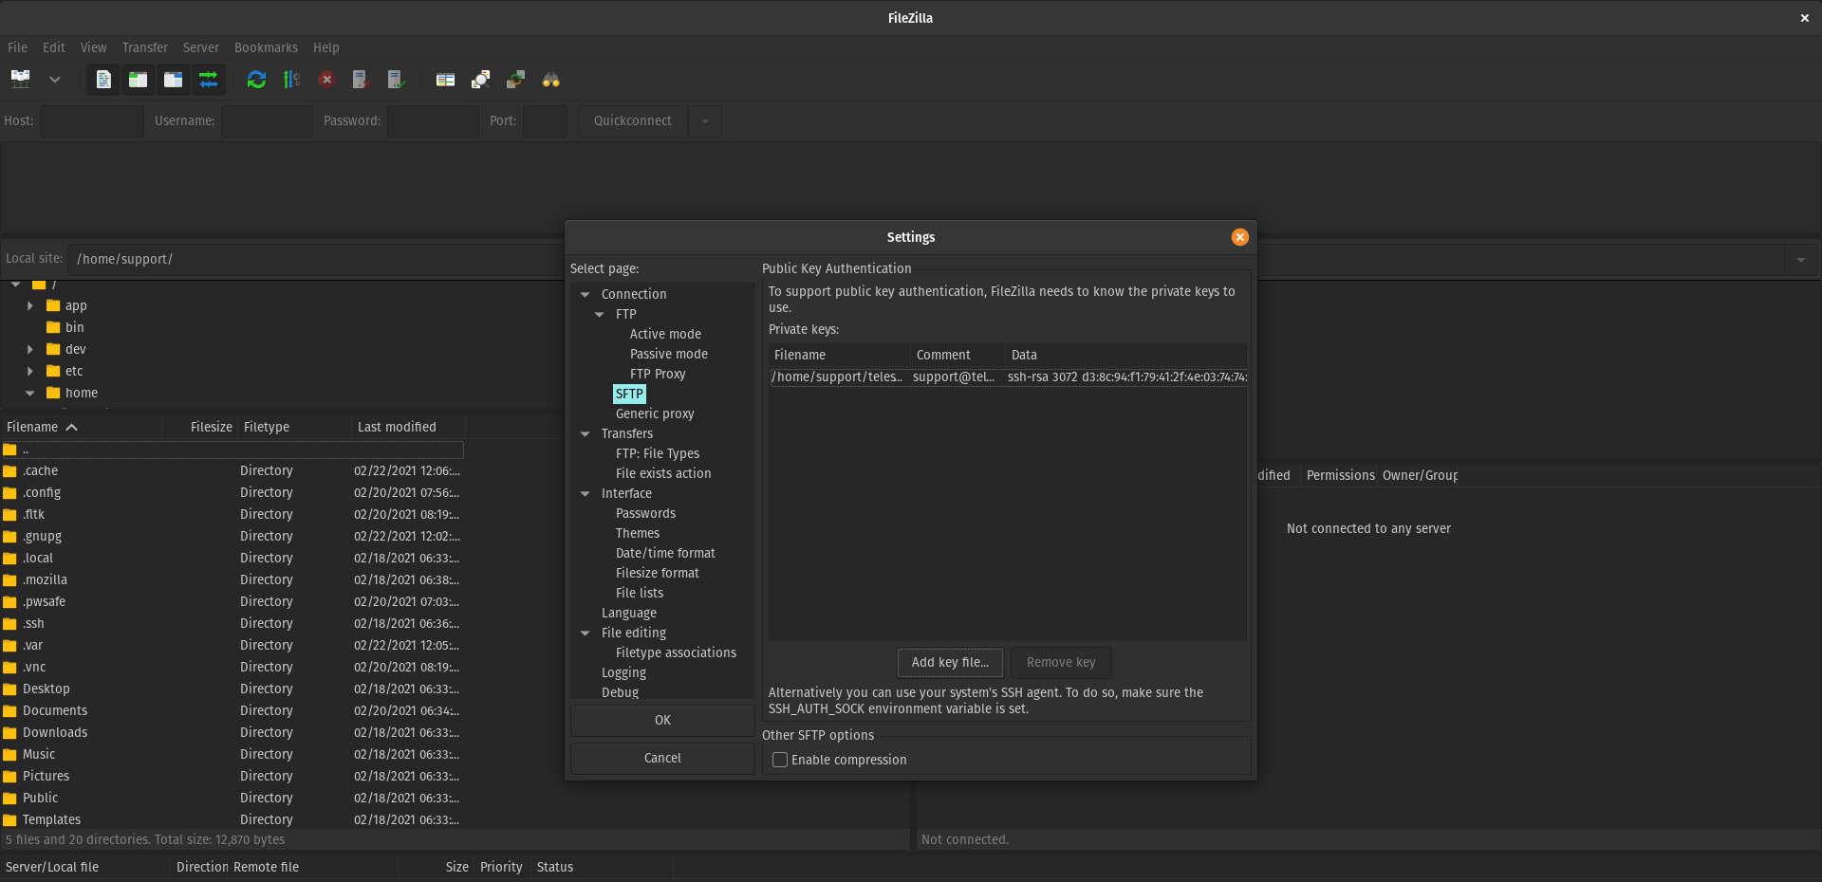The width and height of the screenshot is (1822, 882).
Task: Focus the Host input field
Action: coord(92,120)
